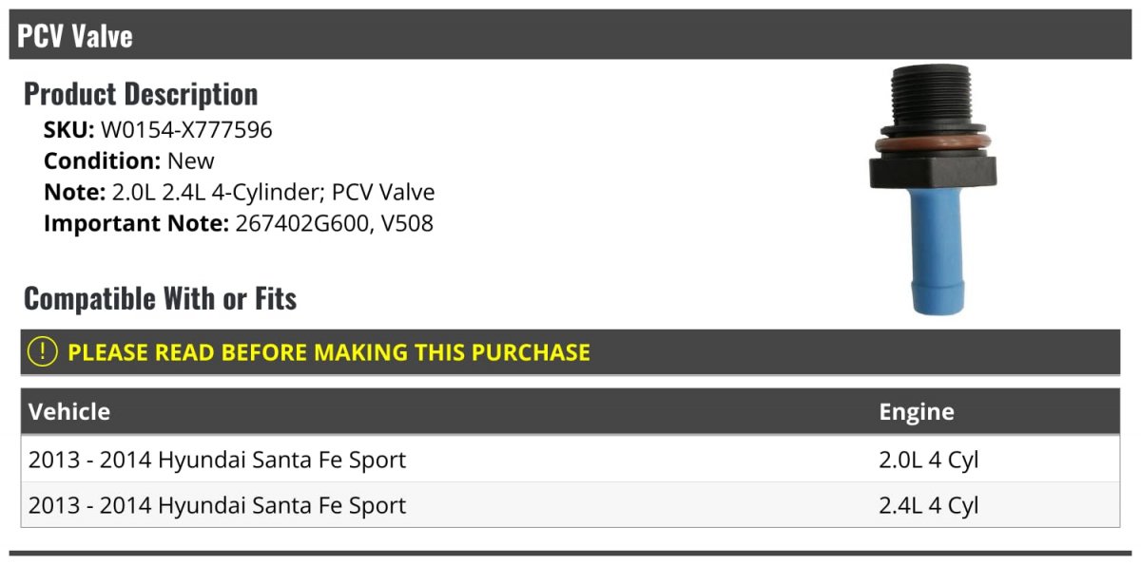Click the 267402G600, V508 important note
The image size is (1141, 565).
(x=334, y=224)
